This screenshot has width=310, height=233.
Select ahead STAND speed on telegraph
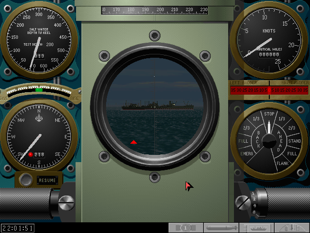[295, 141]
